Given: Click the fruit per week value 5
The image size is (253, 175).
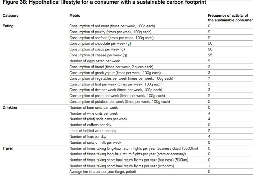Looking at the screenshot, I should pyautogui.click(x=209, y=84).
